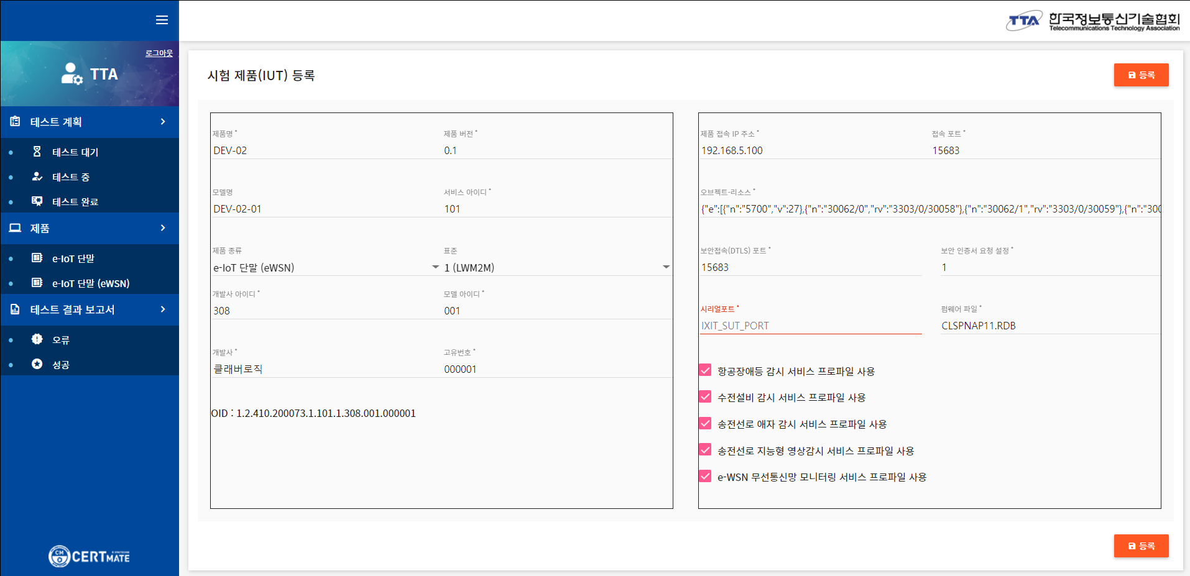Click the 로그아웃 link
Image resolution: width=1190 pixels, height=576 pixels.
click(x=159, y=53)
